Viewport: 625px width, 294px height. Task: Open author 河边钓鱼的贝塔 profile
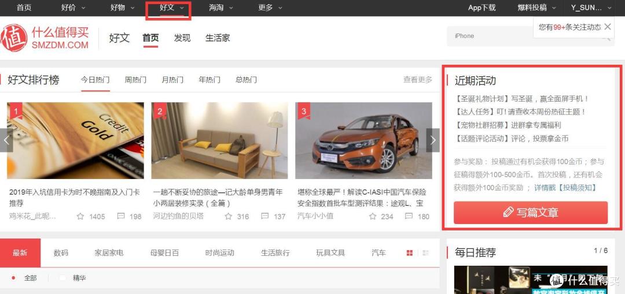coord(178,216)
